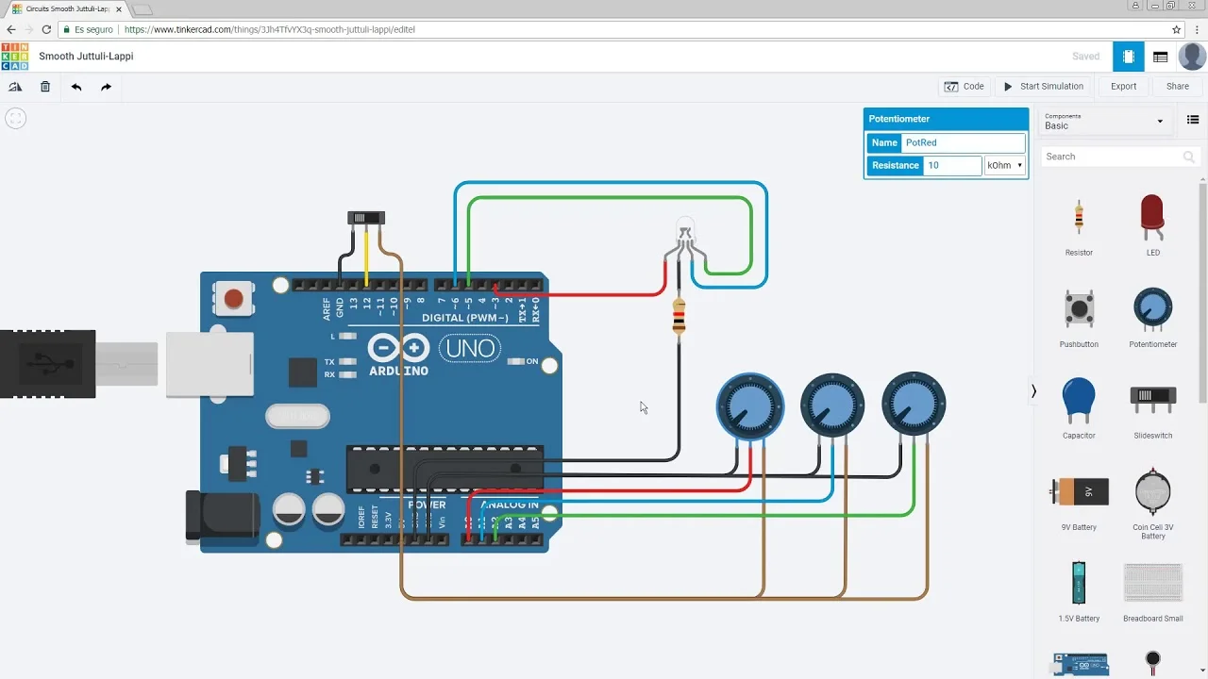
Task: Click the potentiometer Name input field
Action: pos(963,143)
